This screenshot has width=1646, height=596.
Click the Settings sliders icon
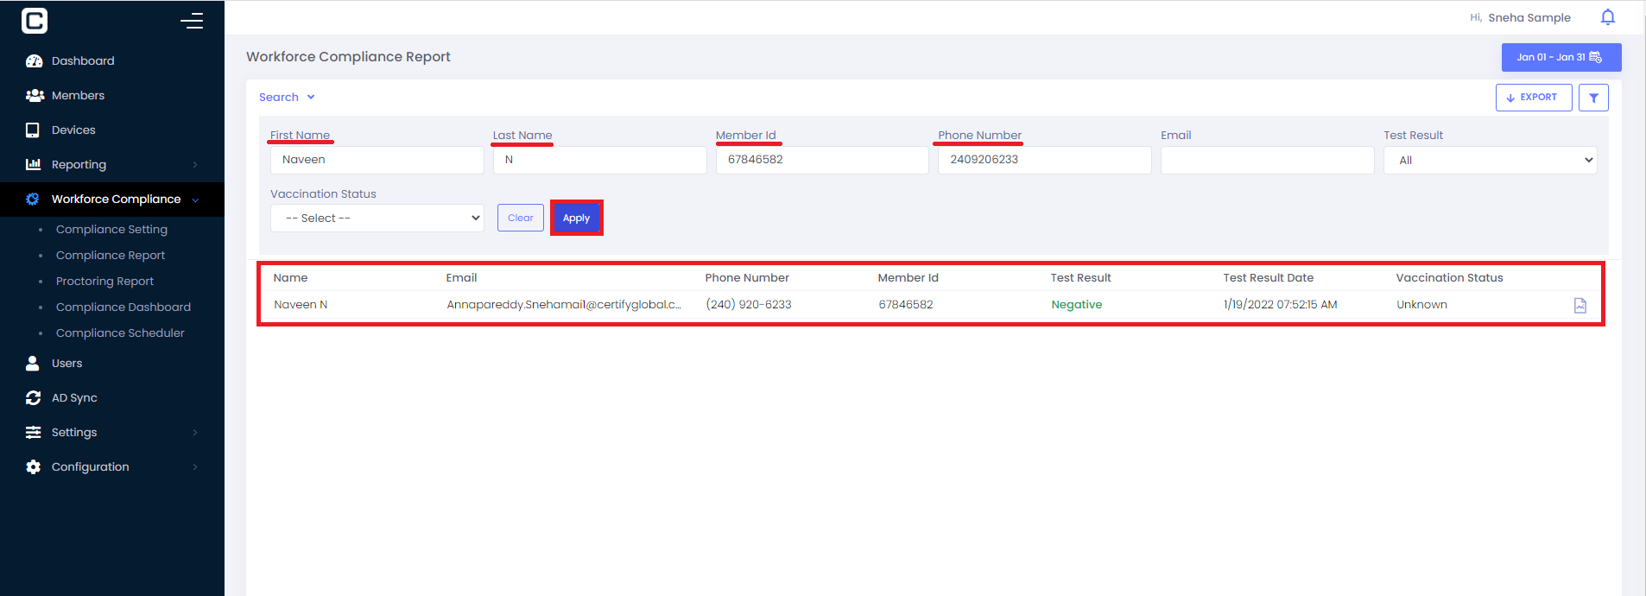(x=33, y=433)
